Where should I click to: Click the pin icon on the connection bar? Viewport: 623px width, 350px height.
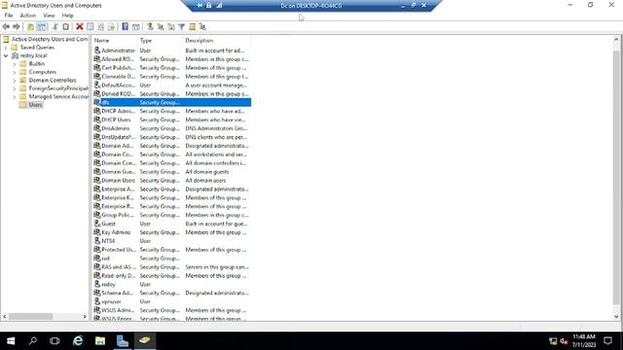200,6
